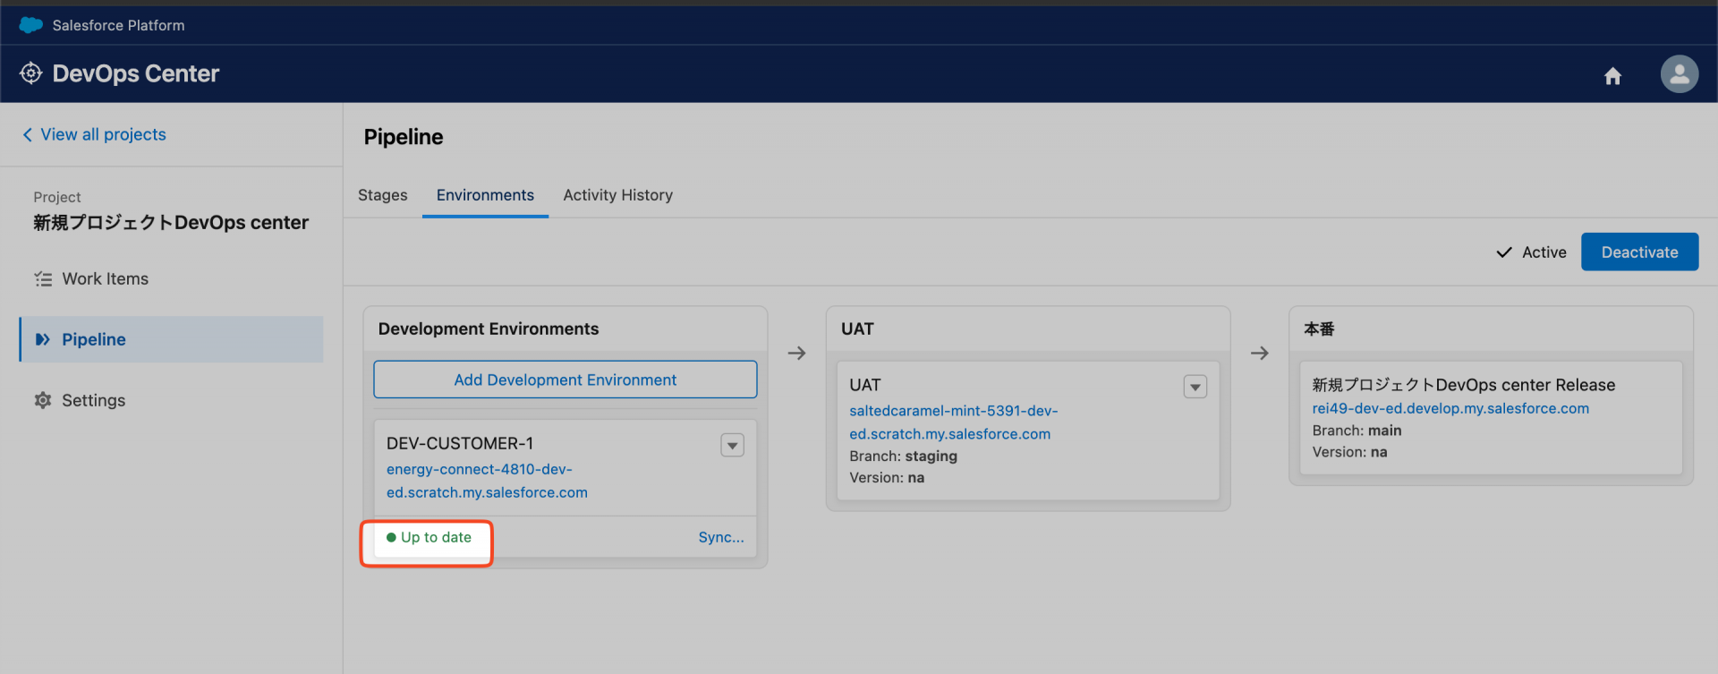Click the DevOps Center target icon
Image resolution: width=1718 pixels, height=674 pixels.
[31, 73]
